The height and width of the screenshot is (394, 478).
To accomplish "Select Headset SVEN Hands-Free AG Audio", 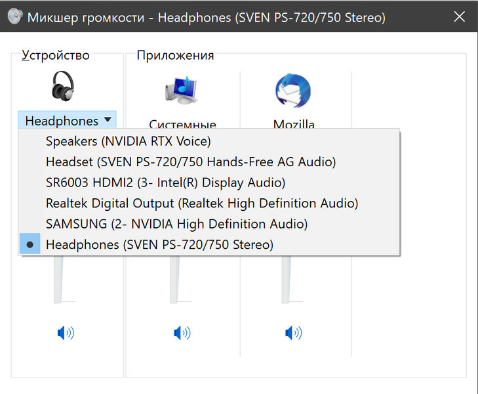I will (209, 162).
